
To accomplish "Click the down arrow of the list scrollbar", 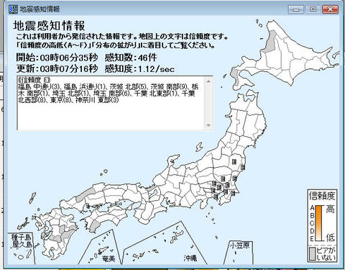I will coord(208,125).
